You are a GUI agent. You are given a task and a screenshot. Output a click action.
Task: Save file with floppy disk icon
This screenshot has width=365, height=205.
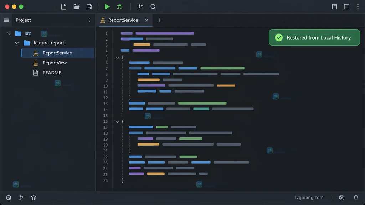tap(89, 7)
